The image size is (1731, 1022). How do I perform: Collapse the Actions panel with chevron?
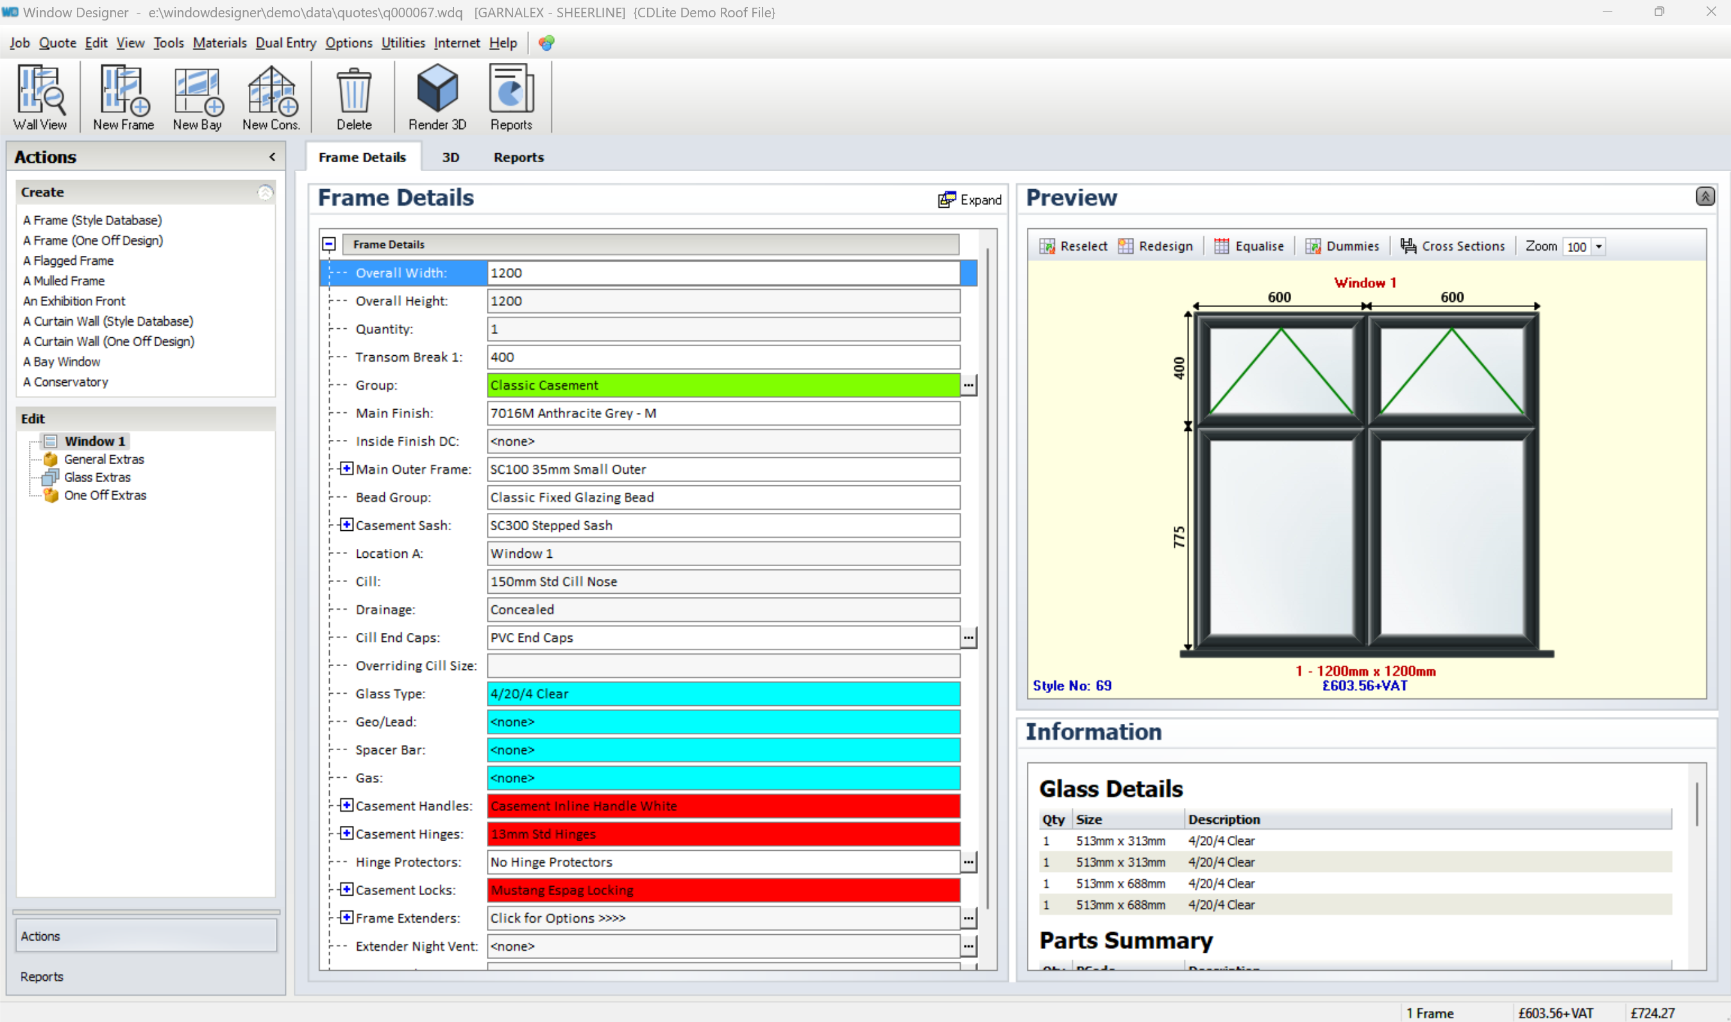pos(272,156)
